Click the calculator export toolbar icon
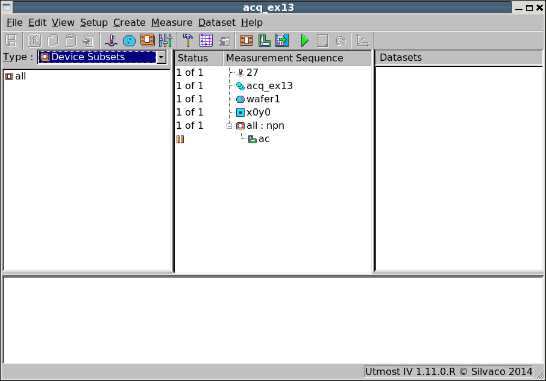The height and width of the screenshot is (381, 546). (282, 41)
